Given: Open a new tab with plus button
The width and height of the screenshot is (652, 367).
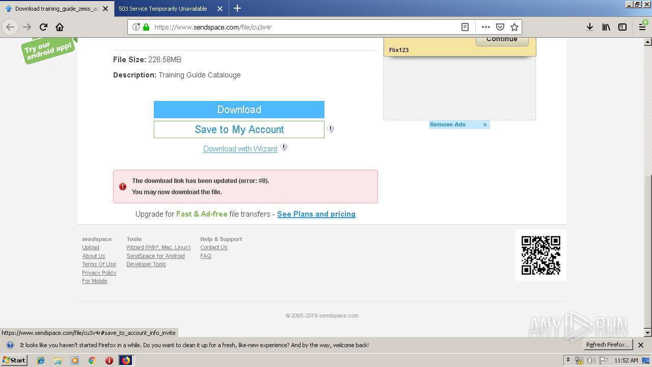Looking at the screenshot, I should click(237, 8).
